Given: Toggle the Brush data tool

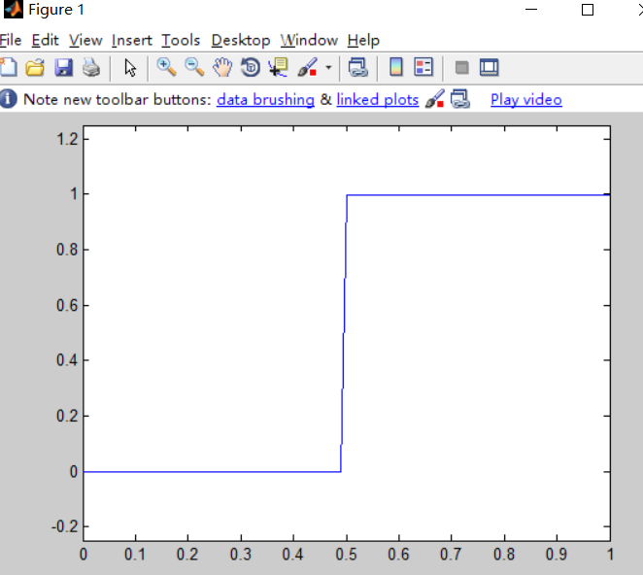Looking at the screenshot, I should [308, 67].
